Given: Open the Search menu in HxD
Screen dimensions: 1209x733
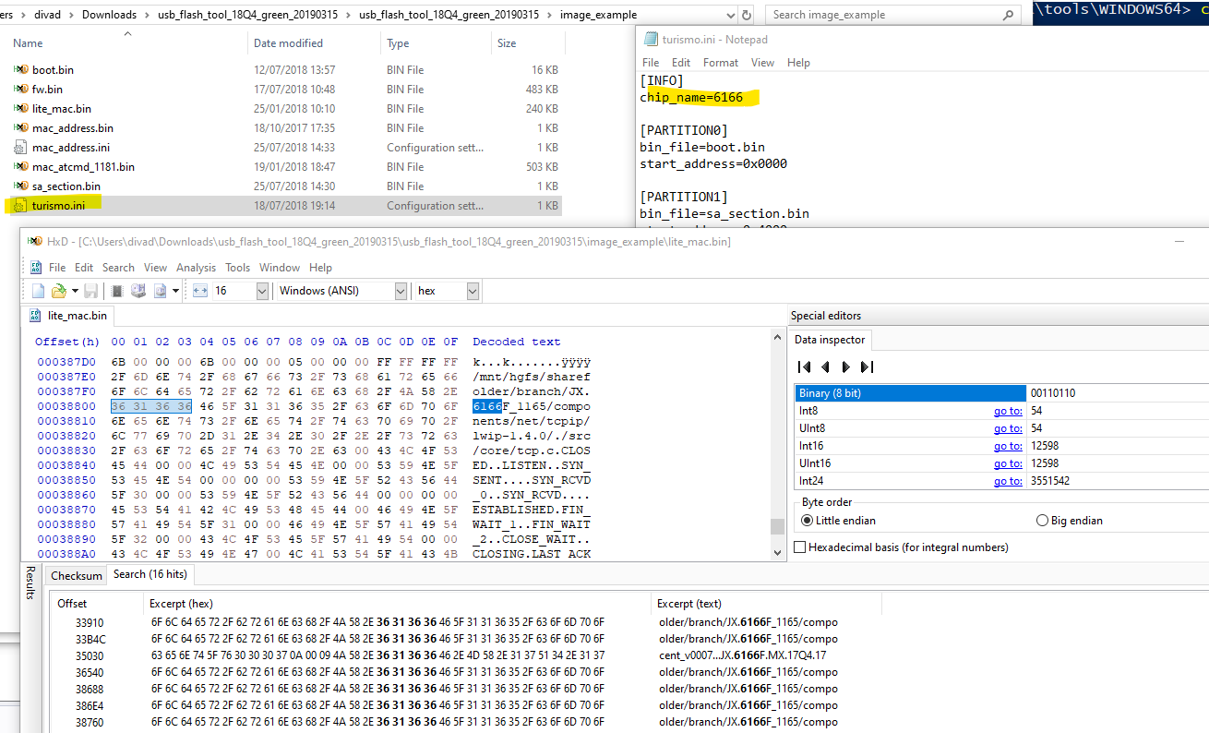Looking at the screenshot, I should (x=118, y=268).
